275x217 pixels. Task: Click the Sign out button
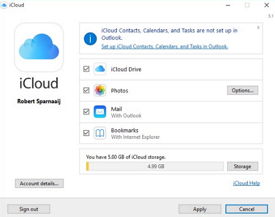(x=29, y=209)
